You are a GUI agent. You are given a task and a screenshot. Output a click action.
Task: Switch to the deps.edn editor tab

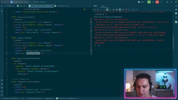click(x=21, y=6)
